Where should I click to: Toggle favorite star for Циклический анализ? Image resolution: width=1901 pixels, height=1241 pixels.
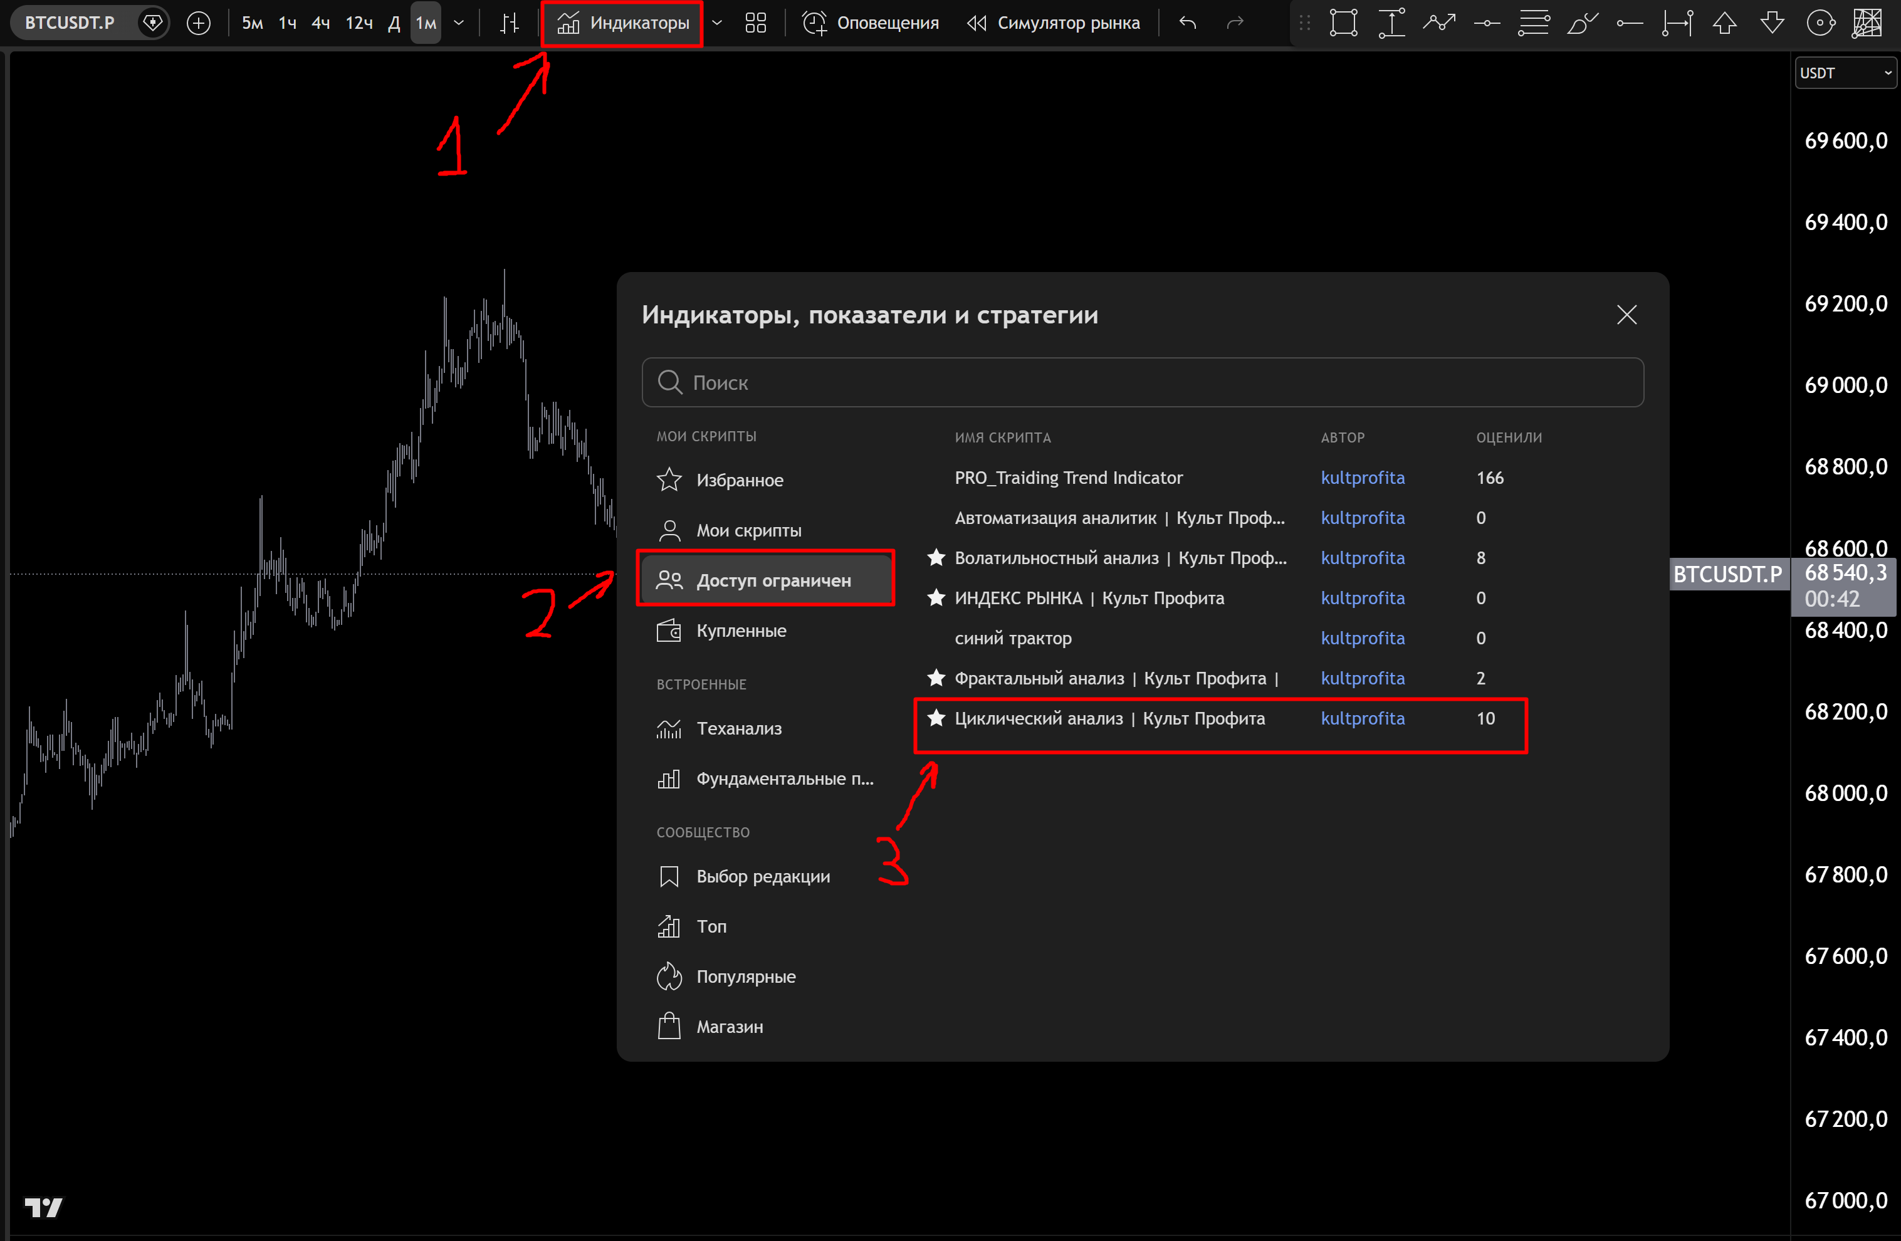tap(936, 718)
